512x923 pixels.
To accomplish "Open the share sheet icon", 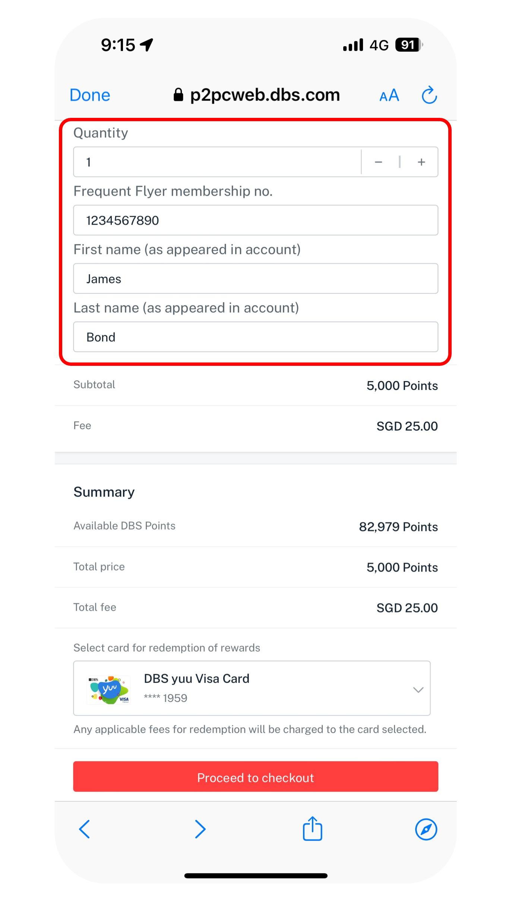I will point(312,828).
